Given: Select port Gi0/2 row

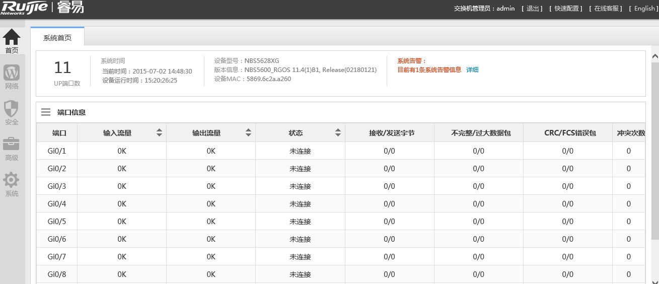Looking at the screenshot, I should 341,169.
